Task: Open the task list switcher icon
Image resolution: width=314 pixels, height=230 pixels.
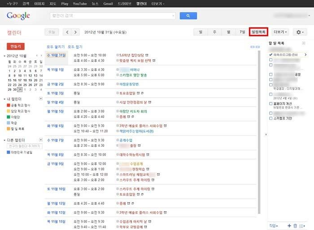Action: pyautogui.click(x=302, y=226)
